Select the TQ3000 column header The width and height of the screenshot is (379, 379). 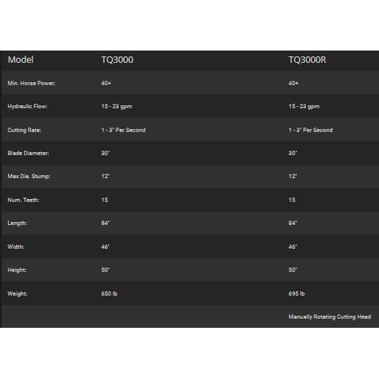(x=117, y=60)
